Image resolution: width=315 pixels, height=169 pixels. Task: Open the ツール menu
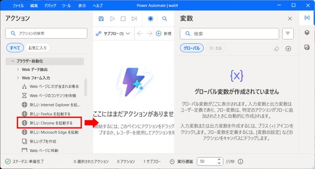(x=66, y=6)
